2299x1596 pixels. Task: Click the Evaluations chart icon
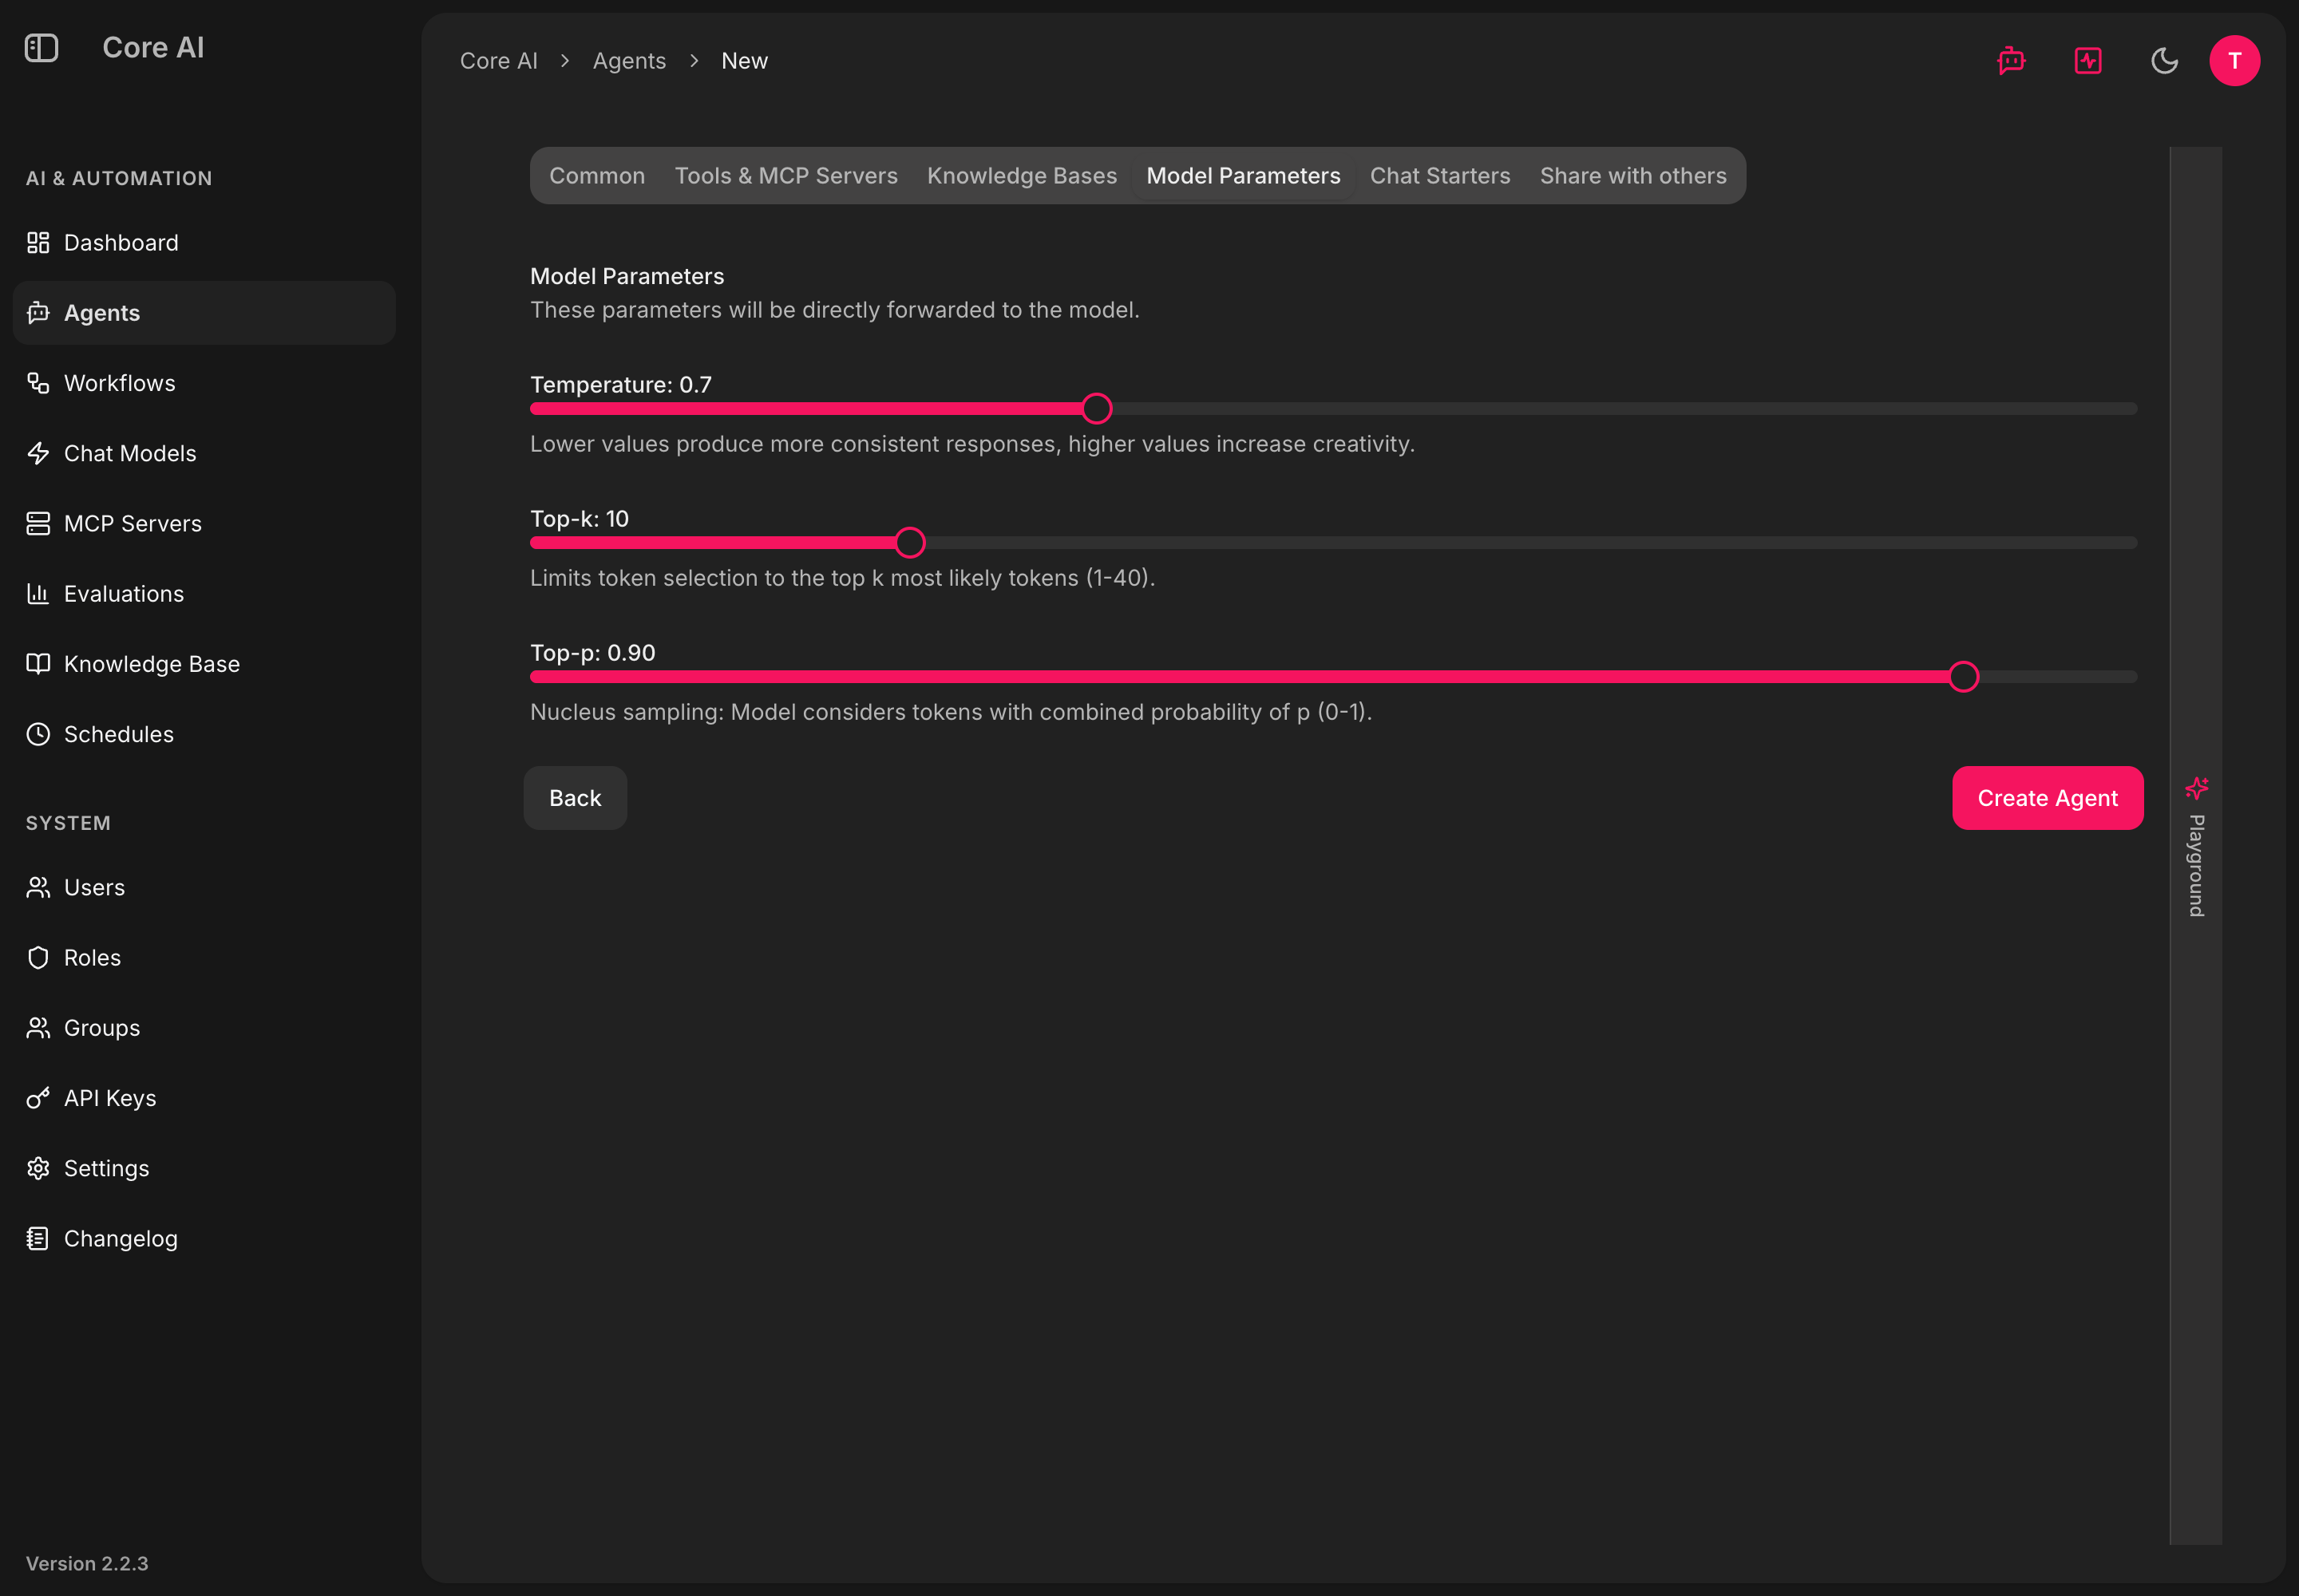(x=38, y=594)
